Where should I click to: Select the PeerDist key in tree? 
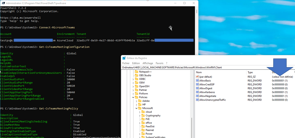point(150,126)
